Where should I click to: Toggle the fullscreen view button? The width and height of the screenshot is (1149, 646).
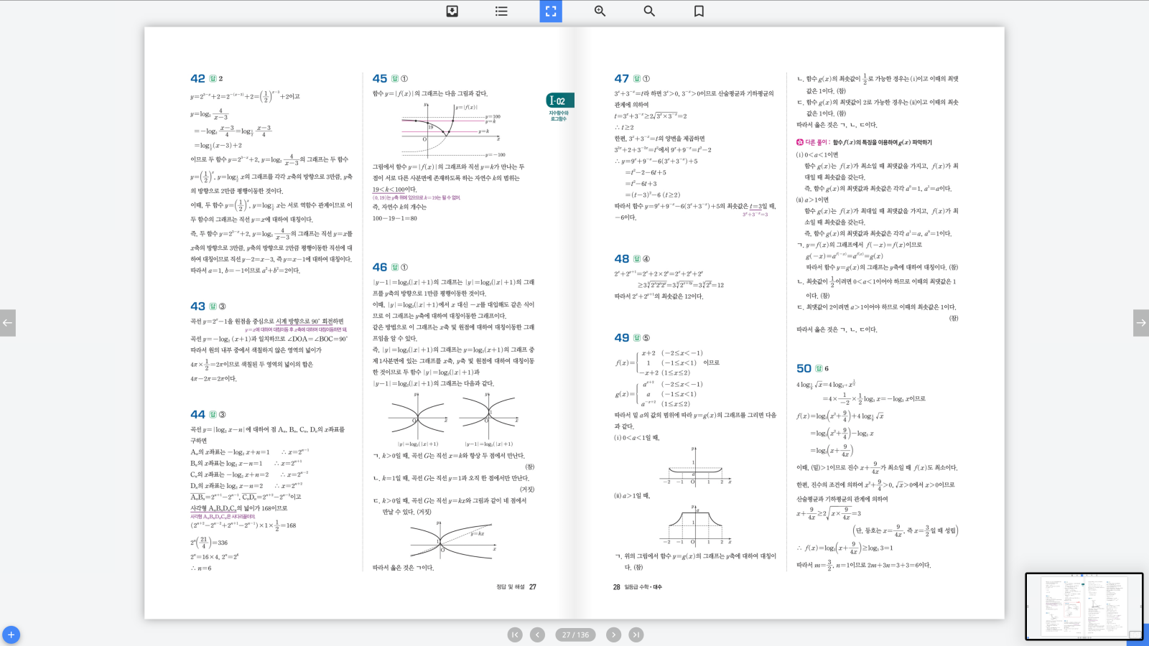coord(551,11)
